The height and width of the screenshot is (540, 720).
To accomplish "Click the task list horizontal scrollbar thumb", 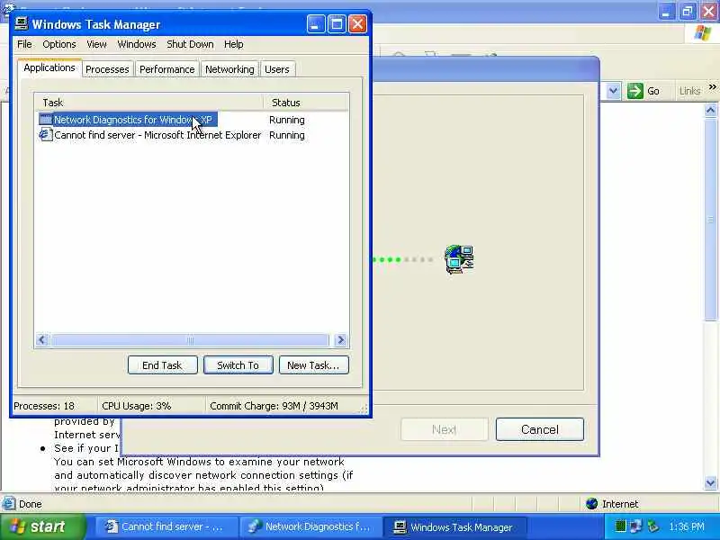I will click(x=190, y=340).
